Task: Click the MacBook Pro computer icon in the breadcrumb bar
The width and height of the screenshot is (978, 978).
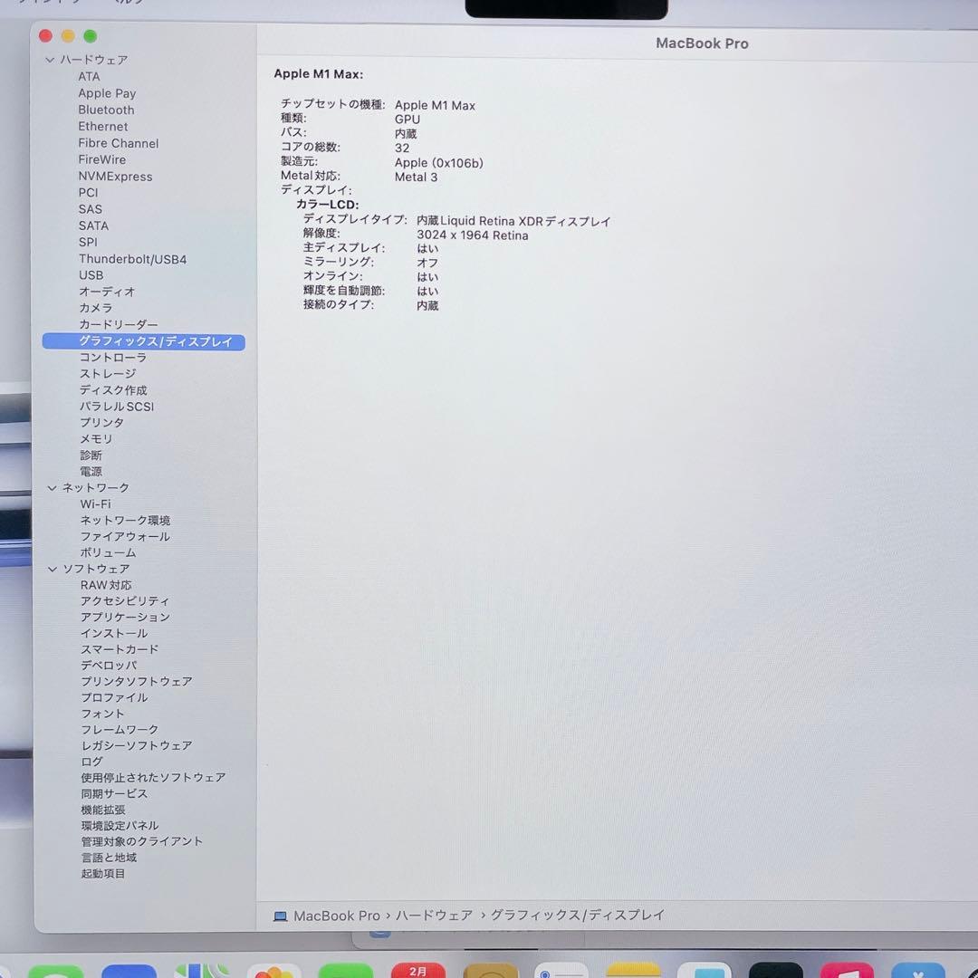Action: coord(281,916)
